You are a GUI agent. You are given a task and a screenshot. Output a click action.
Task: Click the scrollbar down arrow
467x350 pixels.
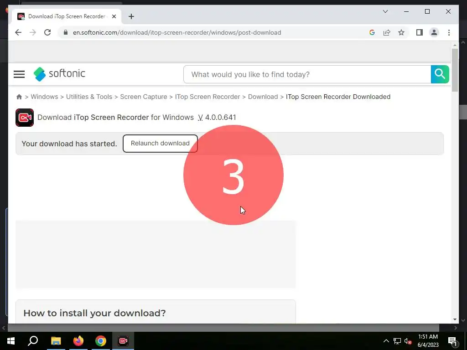tap(455, 319)
